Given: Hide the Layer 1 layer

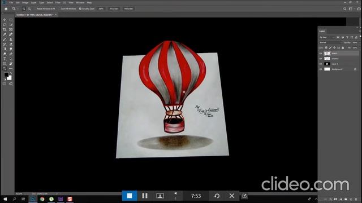Looking at the screenshot, I should [321, 64].
